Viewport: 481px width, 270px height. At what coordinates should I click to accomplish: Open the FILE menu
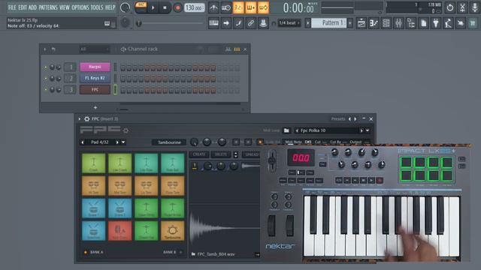[12, 7]
